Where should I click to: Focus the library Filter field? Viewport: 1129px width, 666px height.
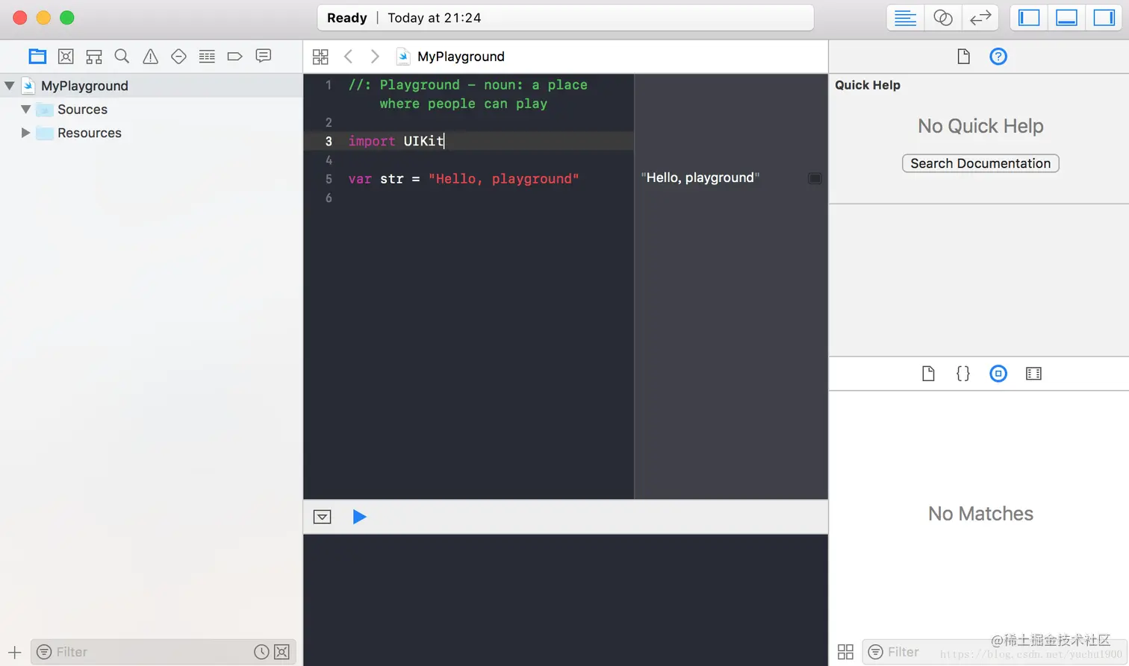tap(993, 652)
